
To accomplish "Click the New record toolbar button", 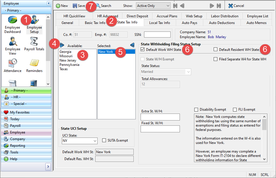I will click(62, 6).
